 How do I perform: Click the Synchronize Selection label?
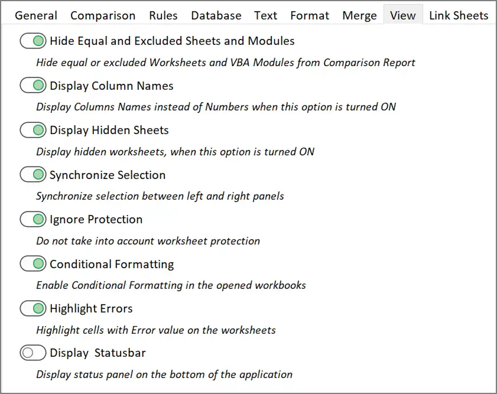tap(108, 175)
